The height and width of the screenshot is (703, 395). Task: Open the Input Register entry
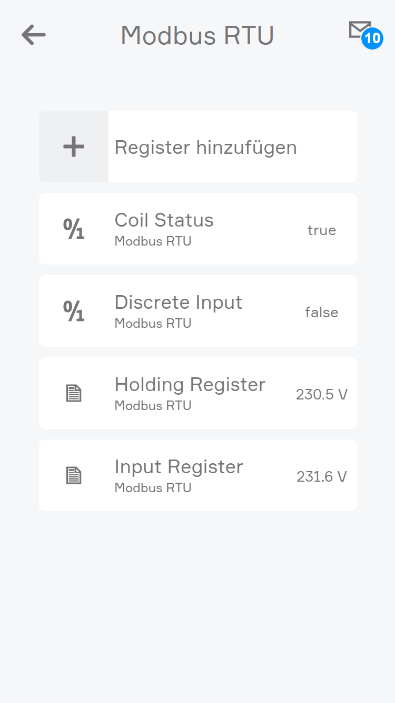point(179,466)
